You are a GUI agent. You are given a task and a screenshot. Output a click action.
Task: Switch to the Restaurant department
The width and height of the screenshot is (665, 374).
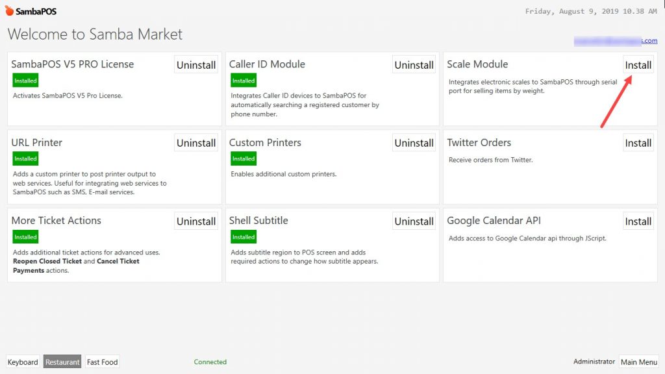(x=62, y=362)
